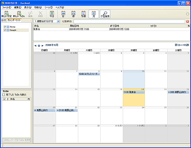191x148 pixels.
Task: Switch to Day view icon
Action: [63, 13]
